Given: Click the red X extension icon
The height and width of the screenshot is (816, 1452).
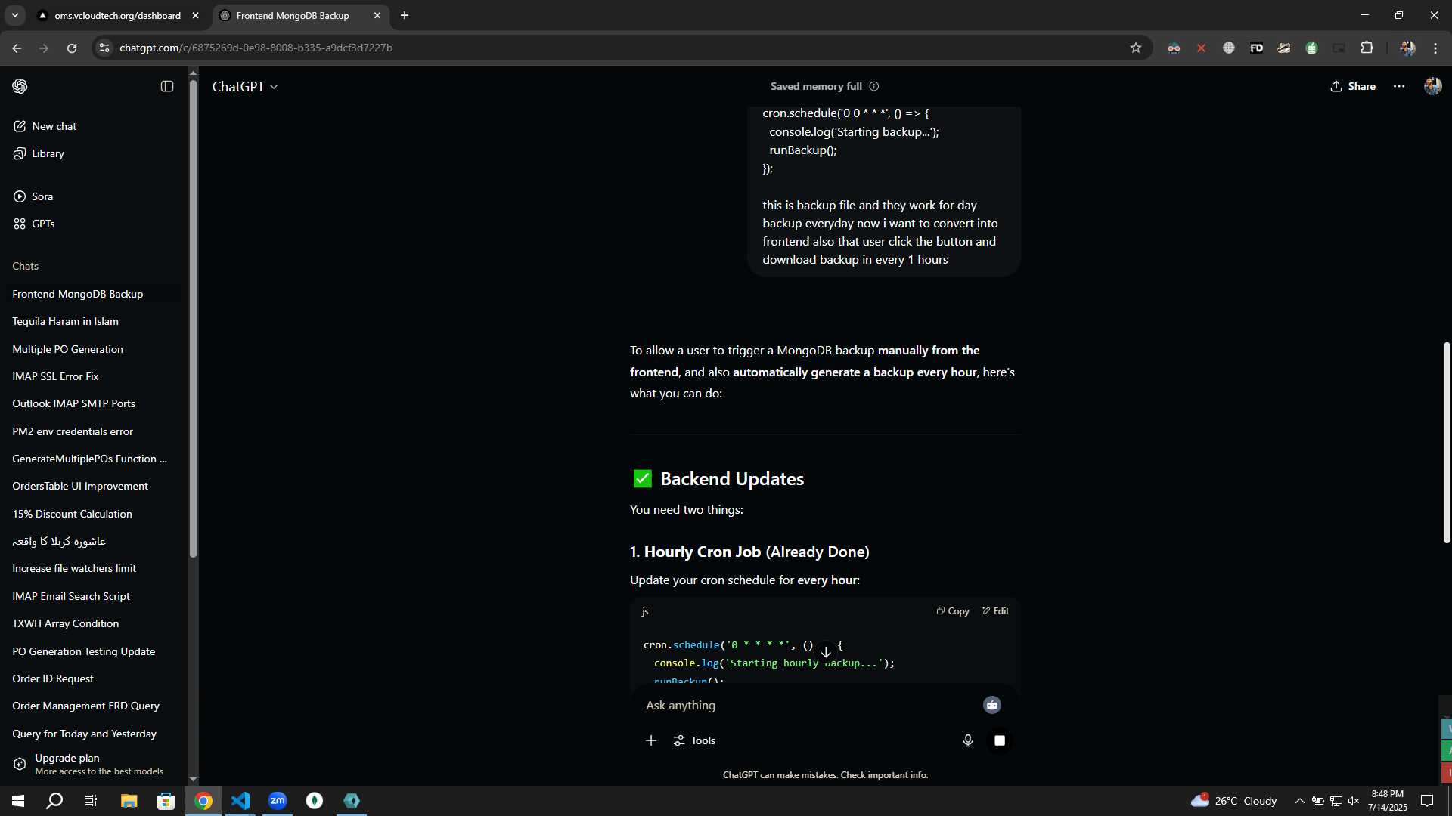Looking at the screenshot, I should (x=1201, y=48).
